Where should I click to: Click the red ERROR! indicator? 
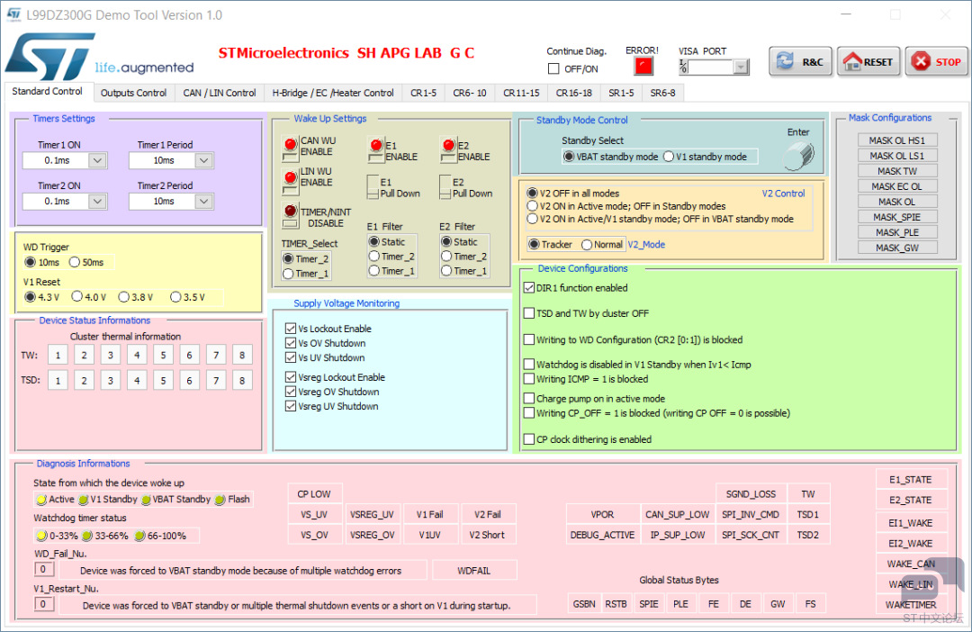pyautogui.click(x=643, y=66)
